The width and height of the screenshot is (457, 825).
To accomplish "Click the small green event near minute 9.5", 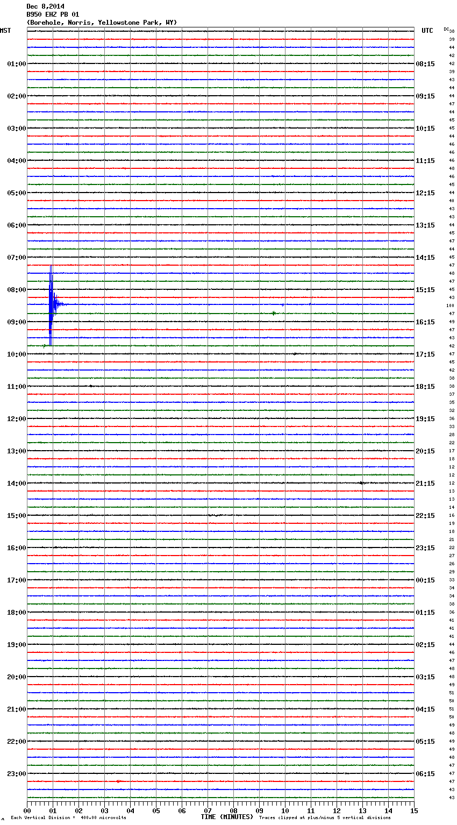I will [274, 313].
